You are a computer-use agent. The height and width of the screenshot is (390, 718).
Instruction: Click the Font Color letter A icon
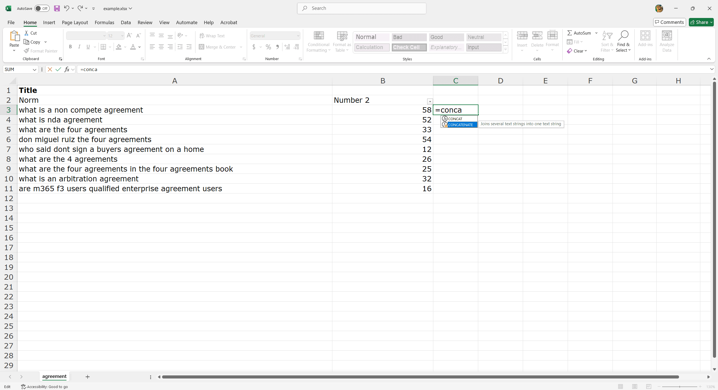[133, 47]
